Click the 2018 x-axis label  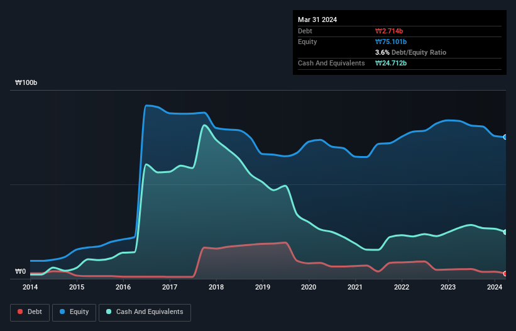[216, 287]
